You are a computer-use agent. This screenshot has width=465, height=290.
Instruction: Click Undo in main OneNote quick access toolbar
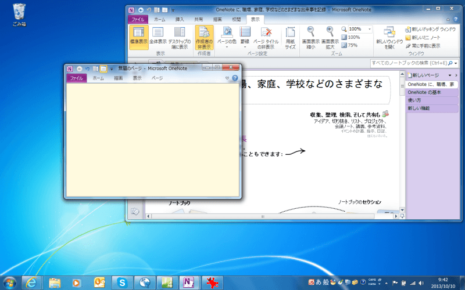click(149, 10)
